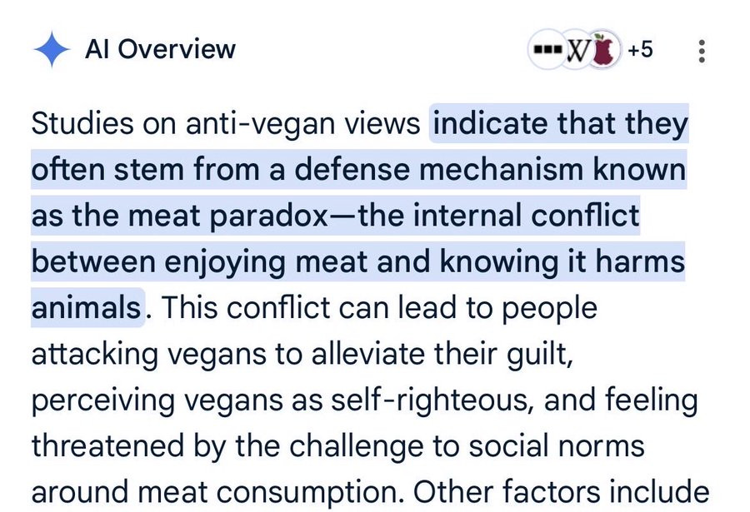Show the +5 additional sources

[640, 51]
